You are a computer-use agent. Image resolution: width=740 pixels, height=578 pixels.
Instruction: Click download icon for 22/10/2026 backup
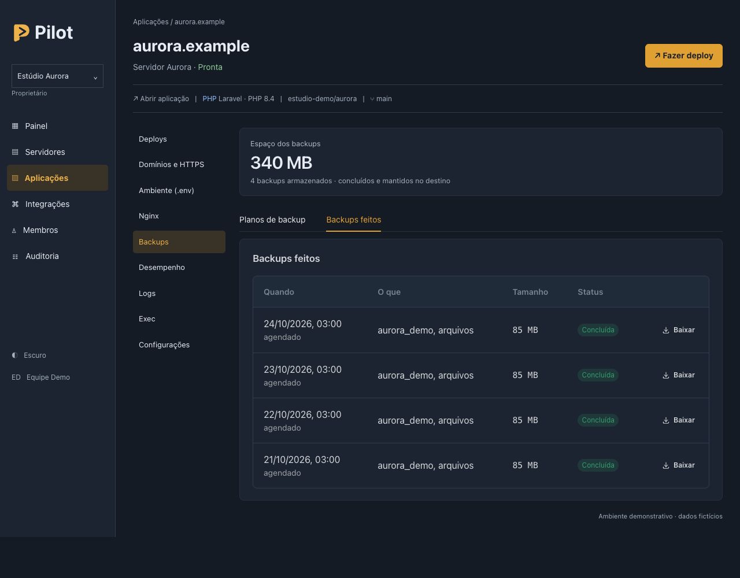[x=666, y=420]
